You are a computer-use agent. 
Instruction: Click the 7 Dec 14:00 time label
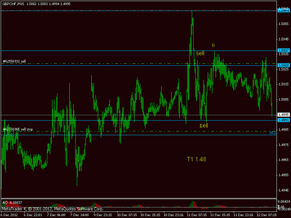[x=80, y=215]
